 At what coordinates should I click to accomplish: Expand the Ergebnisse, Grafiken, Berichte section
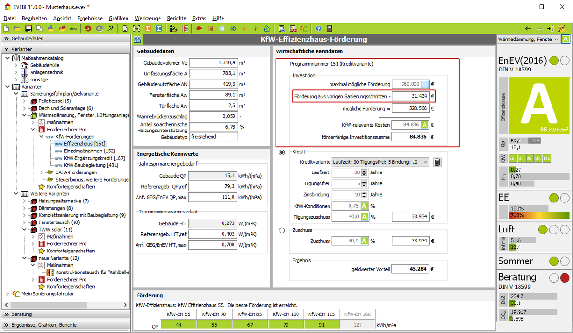pyautogui.click(x=65, y=325)
